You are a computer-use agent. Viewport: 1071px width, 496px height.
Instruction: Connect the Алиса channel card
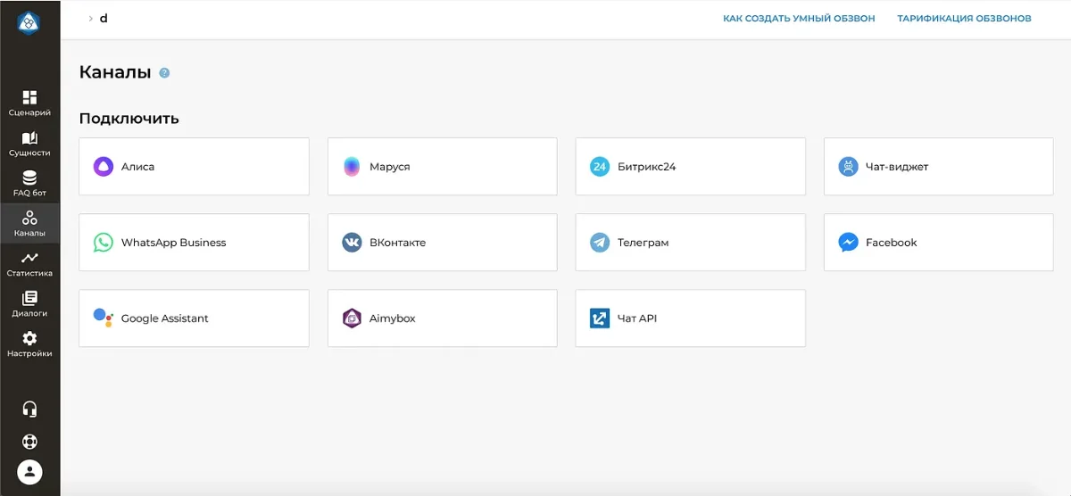click(x=194, y=167)
